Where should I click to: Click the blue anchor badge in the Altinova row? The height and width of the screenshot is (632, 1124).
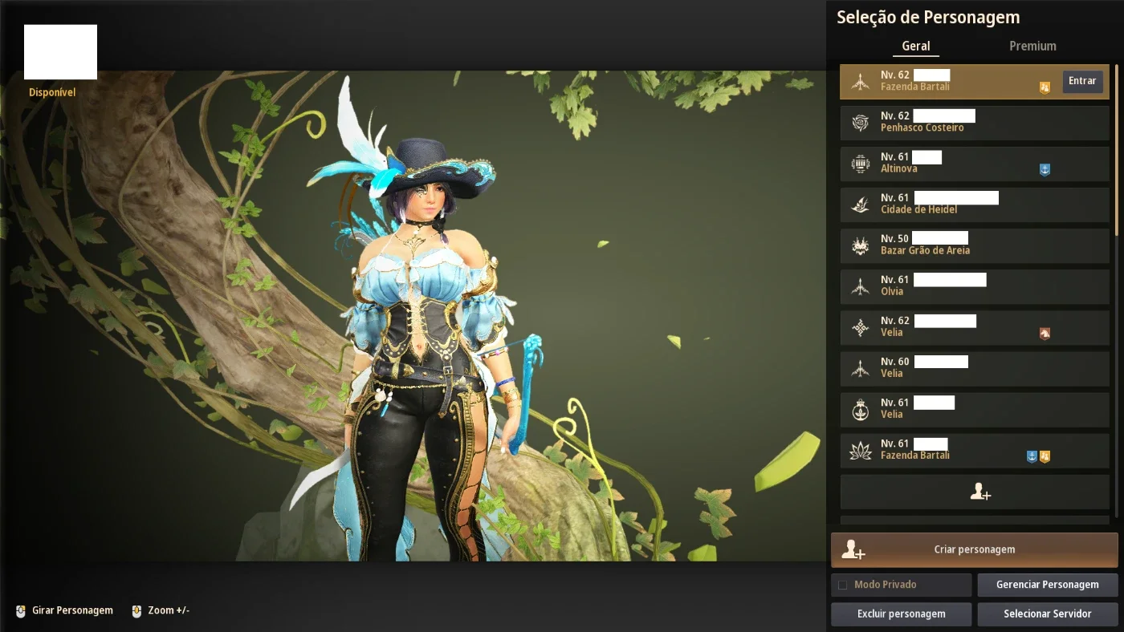tap(1045, 169)
